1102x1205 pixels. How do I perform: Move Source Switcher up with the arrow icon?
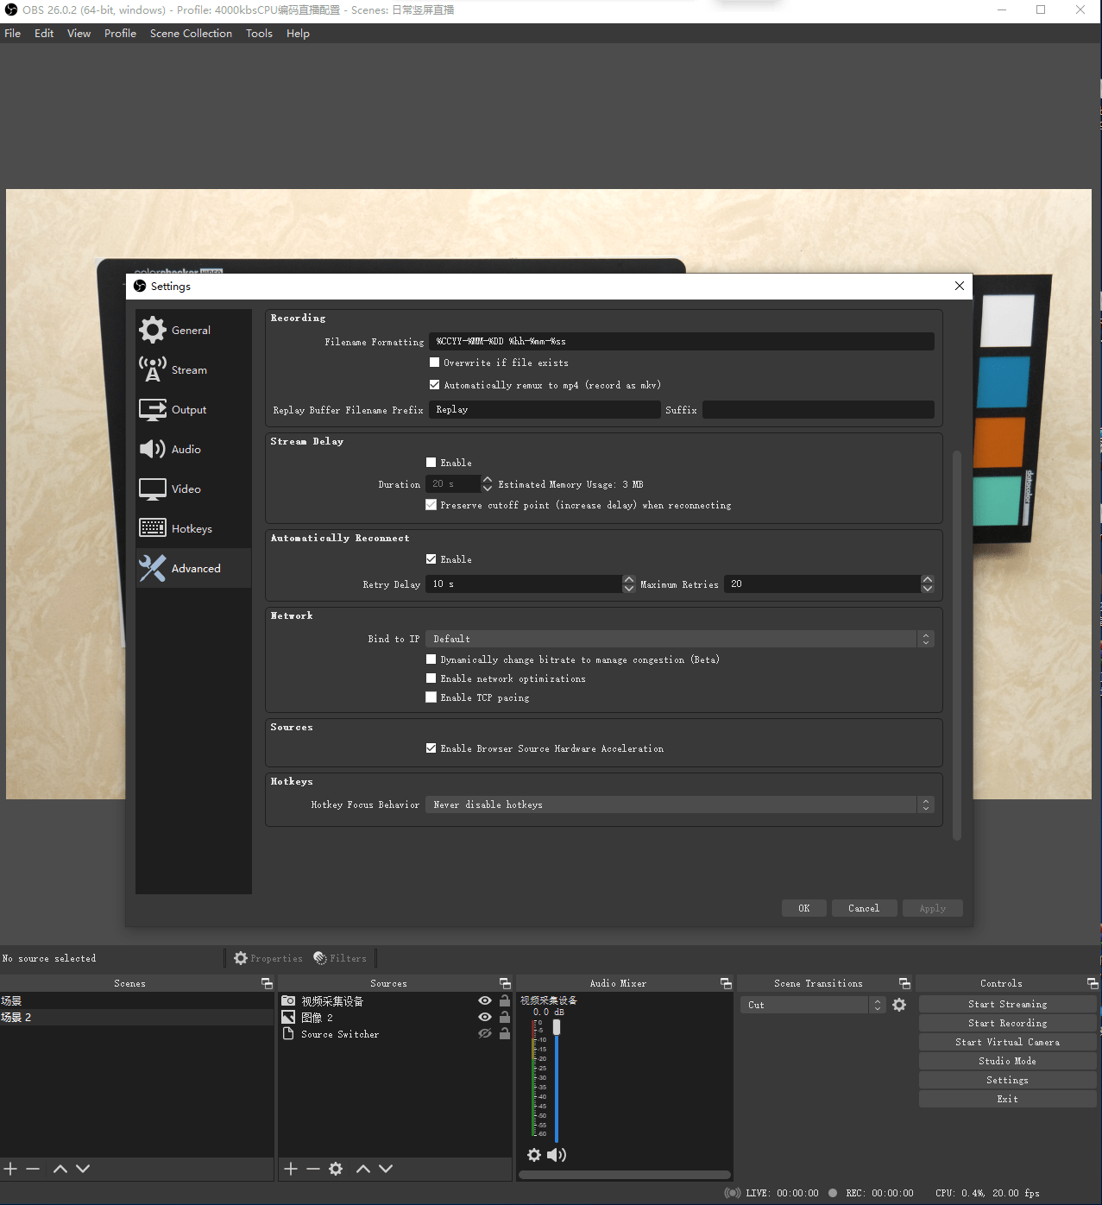(x=362, y=1169)
